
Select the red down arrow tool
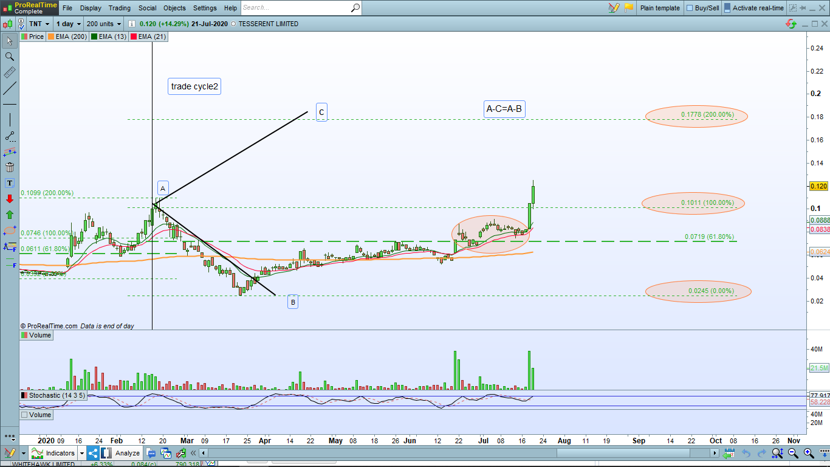9,199
